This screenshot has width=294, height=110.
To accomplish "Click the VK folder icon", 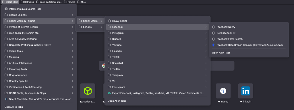I will coord(109,81).
